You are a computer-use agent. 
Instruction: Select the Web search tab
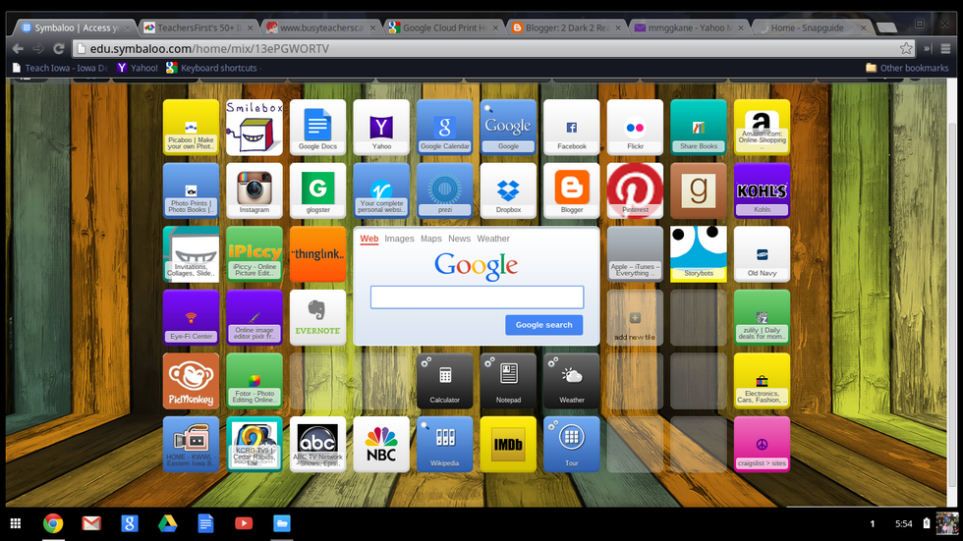pyautogui.click(x=369, y=239)
